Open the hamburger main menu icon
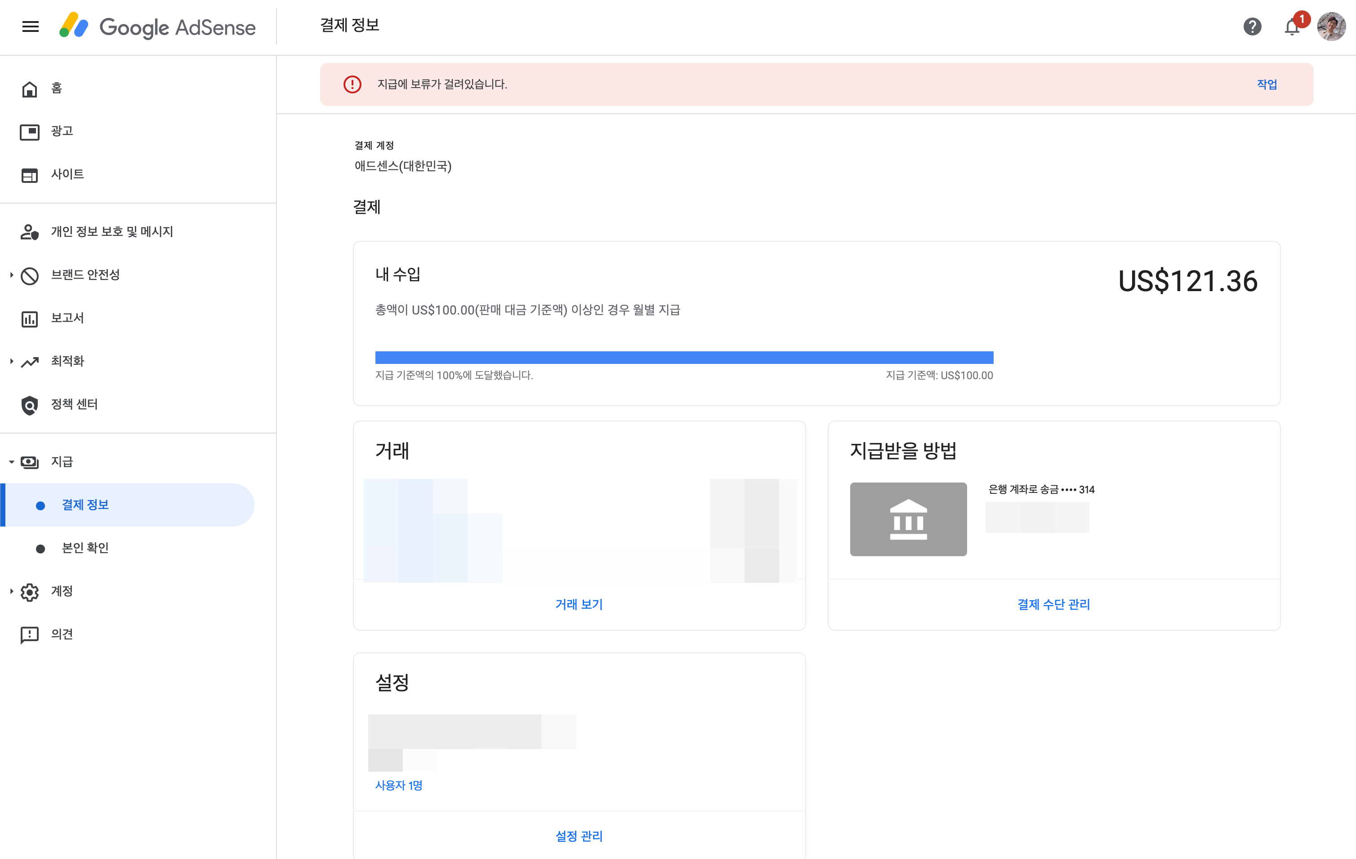The height and width of the screenshot is (859, 1356). (x=31, y=27)
